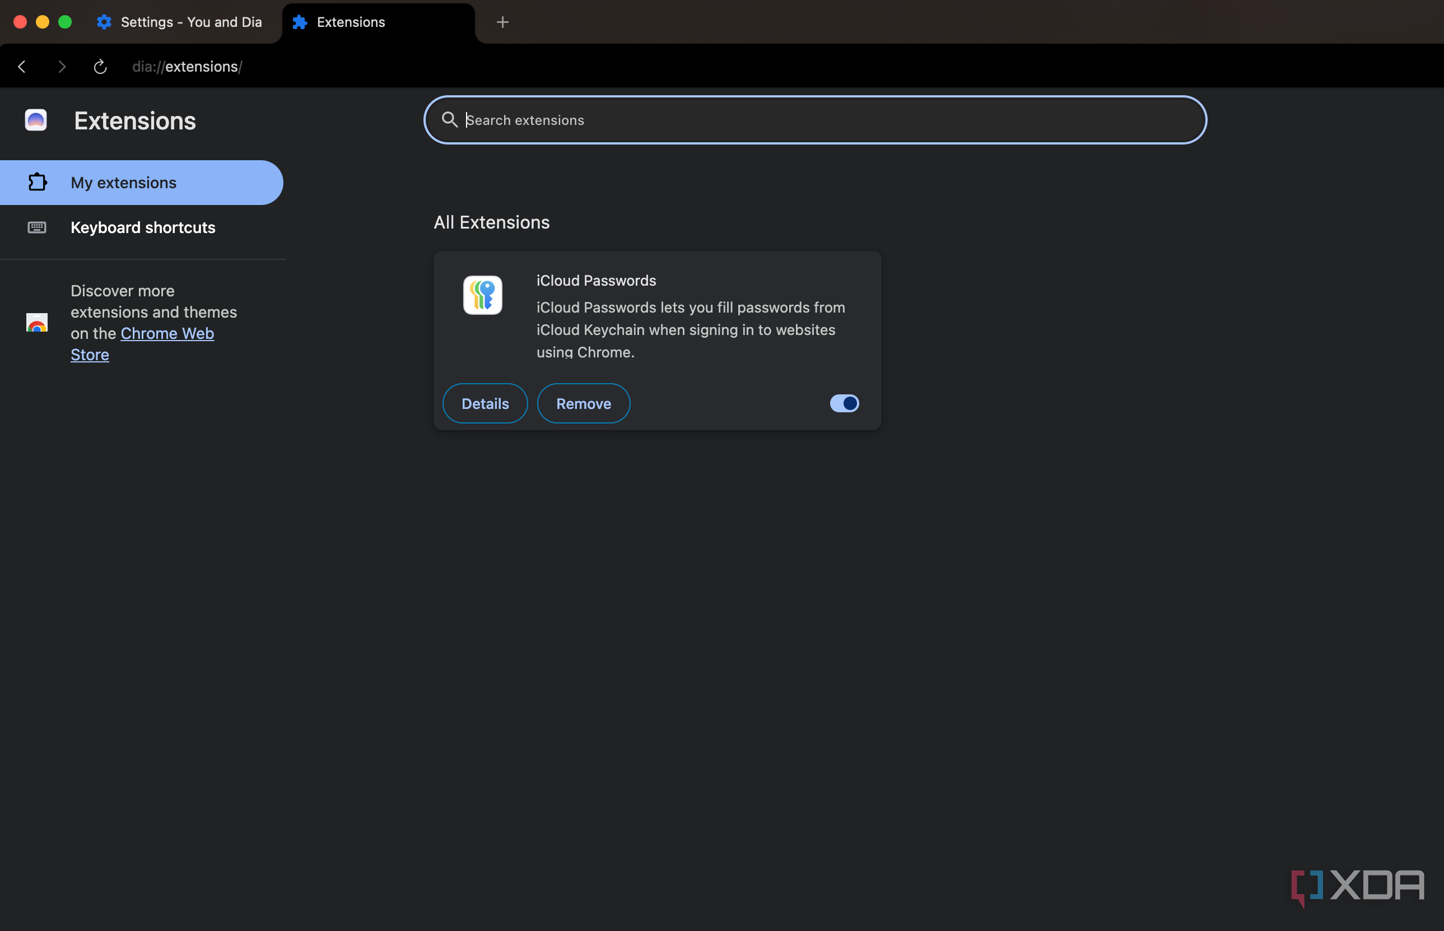The width and height of the screenshot is (1444, 931).
Task: Switch to Settings - You and Dia tab
Action: coord(179,22)
